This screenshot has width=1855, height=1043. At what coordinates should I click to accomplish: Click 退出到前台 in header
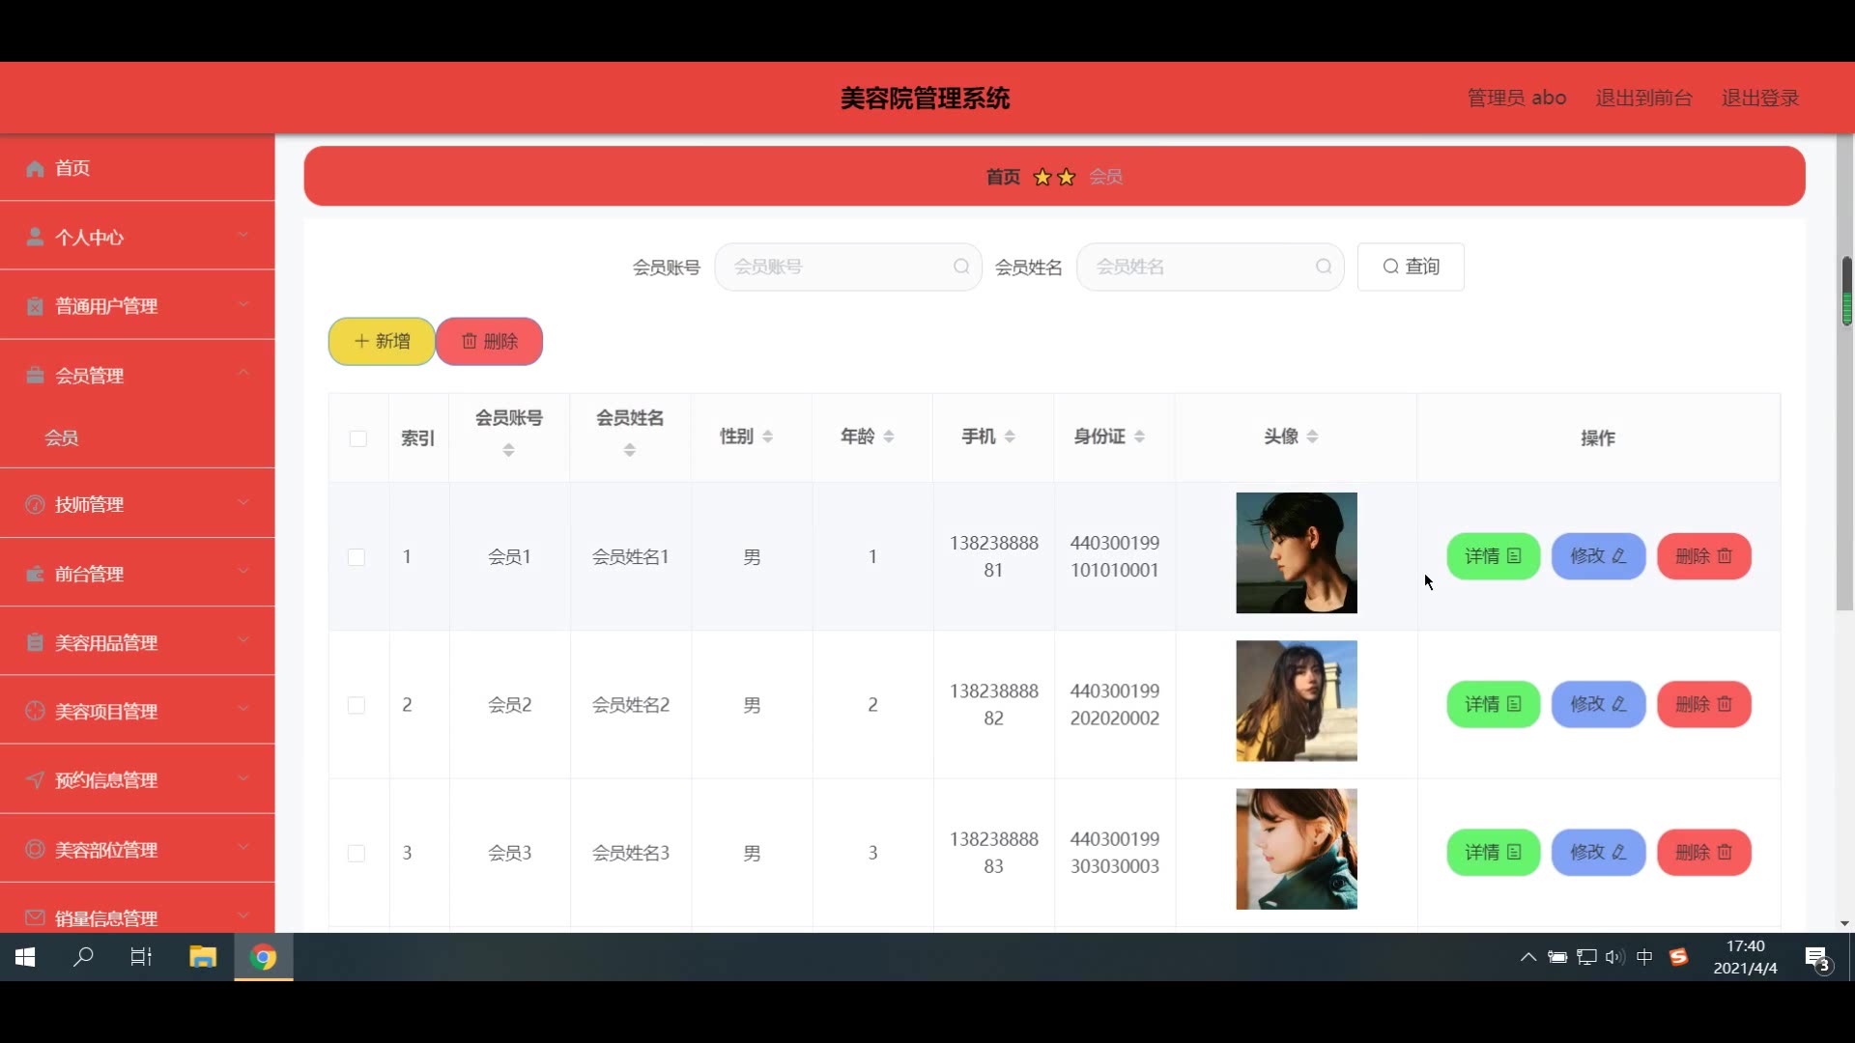coord(1643,98)
